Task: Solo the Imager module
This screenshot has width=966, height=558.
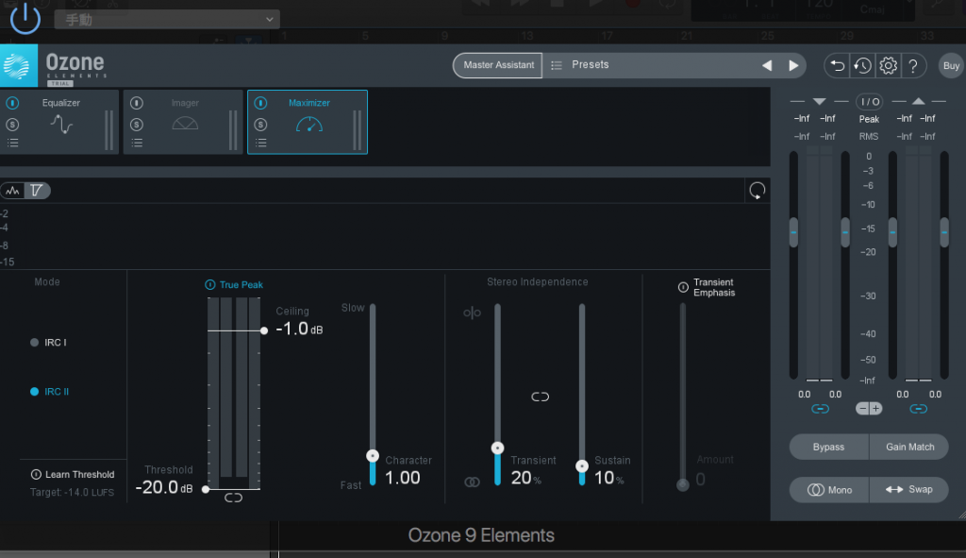Action: coord(137,125)
